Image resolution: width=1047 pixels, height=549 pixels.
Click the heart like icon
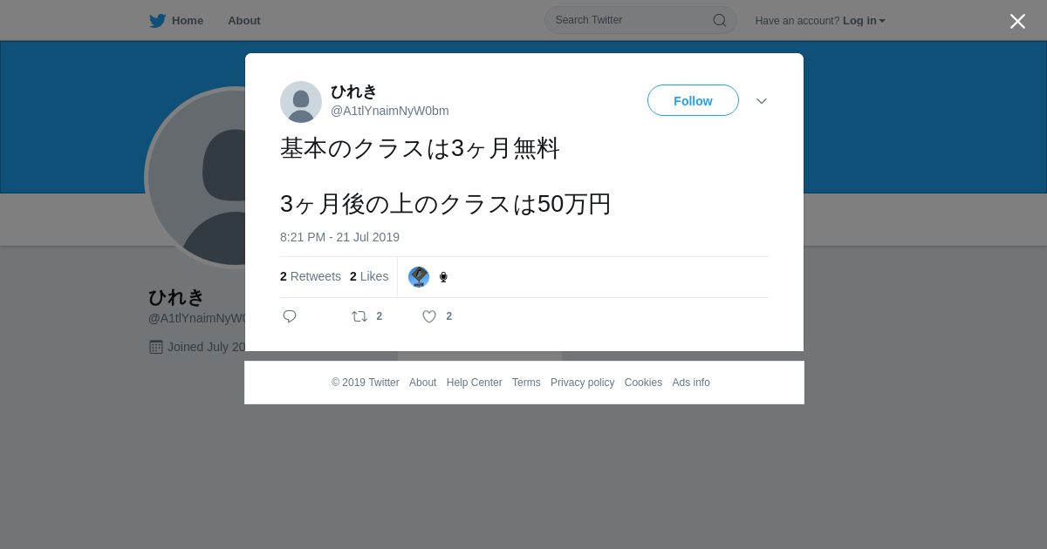point(429,316)
